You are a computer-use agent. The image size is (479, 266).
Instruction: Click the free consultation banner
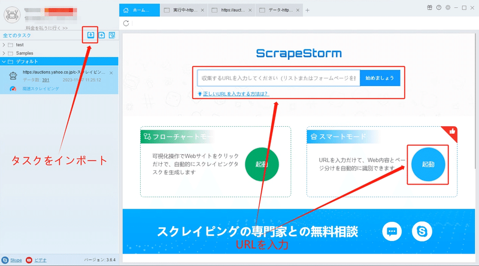click(299, 231)
